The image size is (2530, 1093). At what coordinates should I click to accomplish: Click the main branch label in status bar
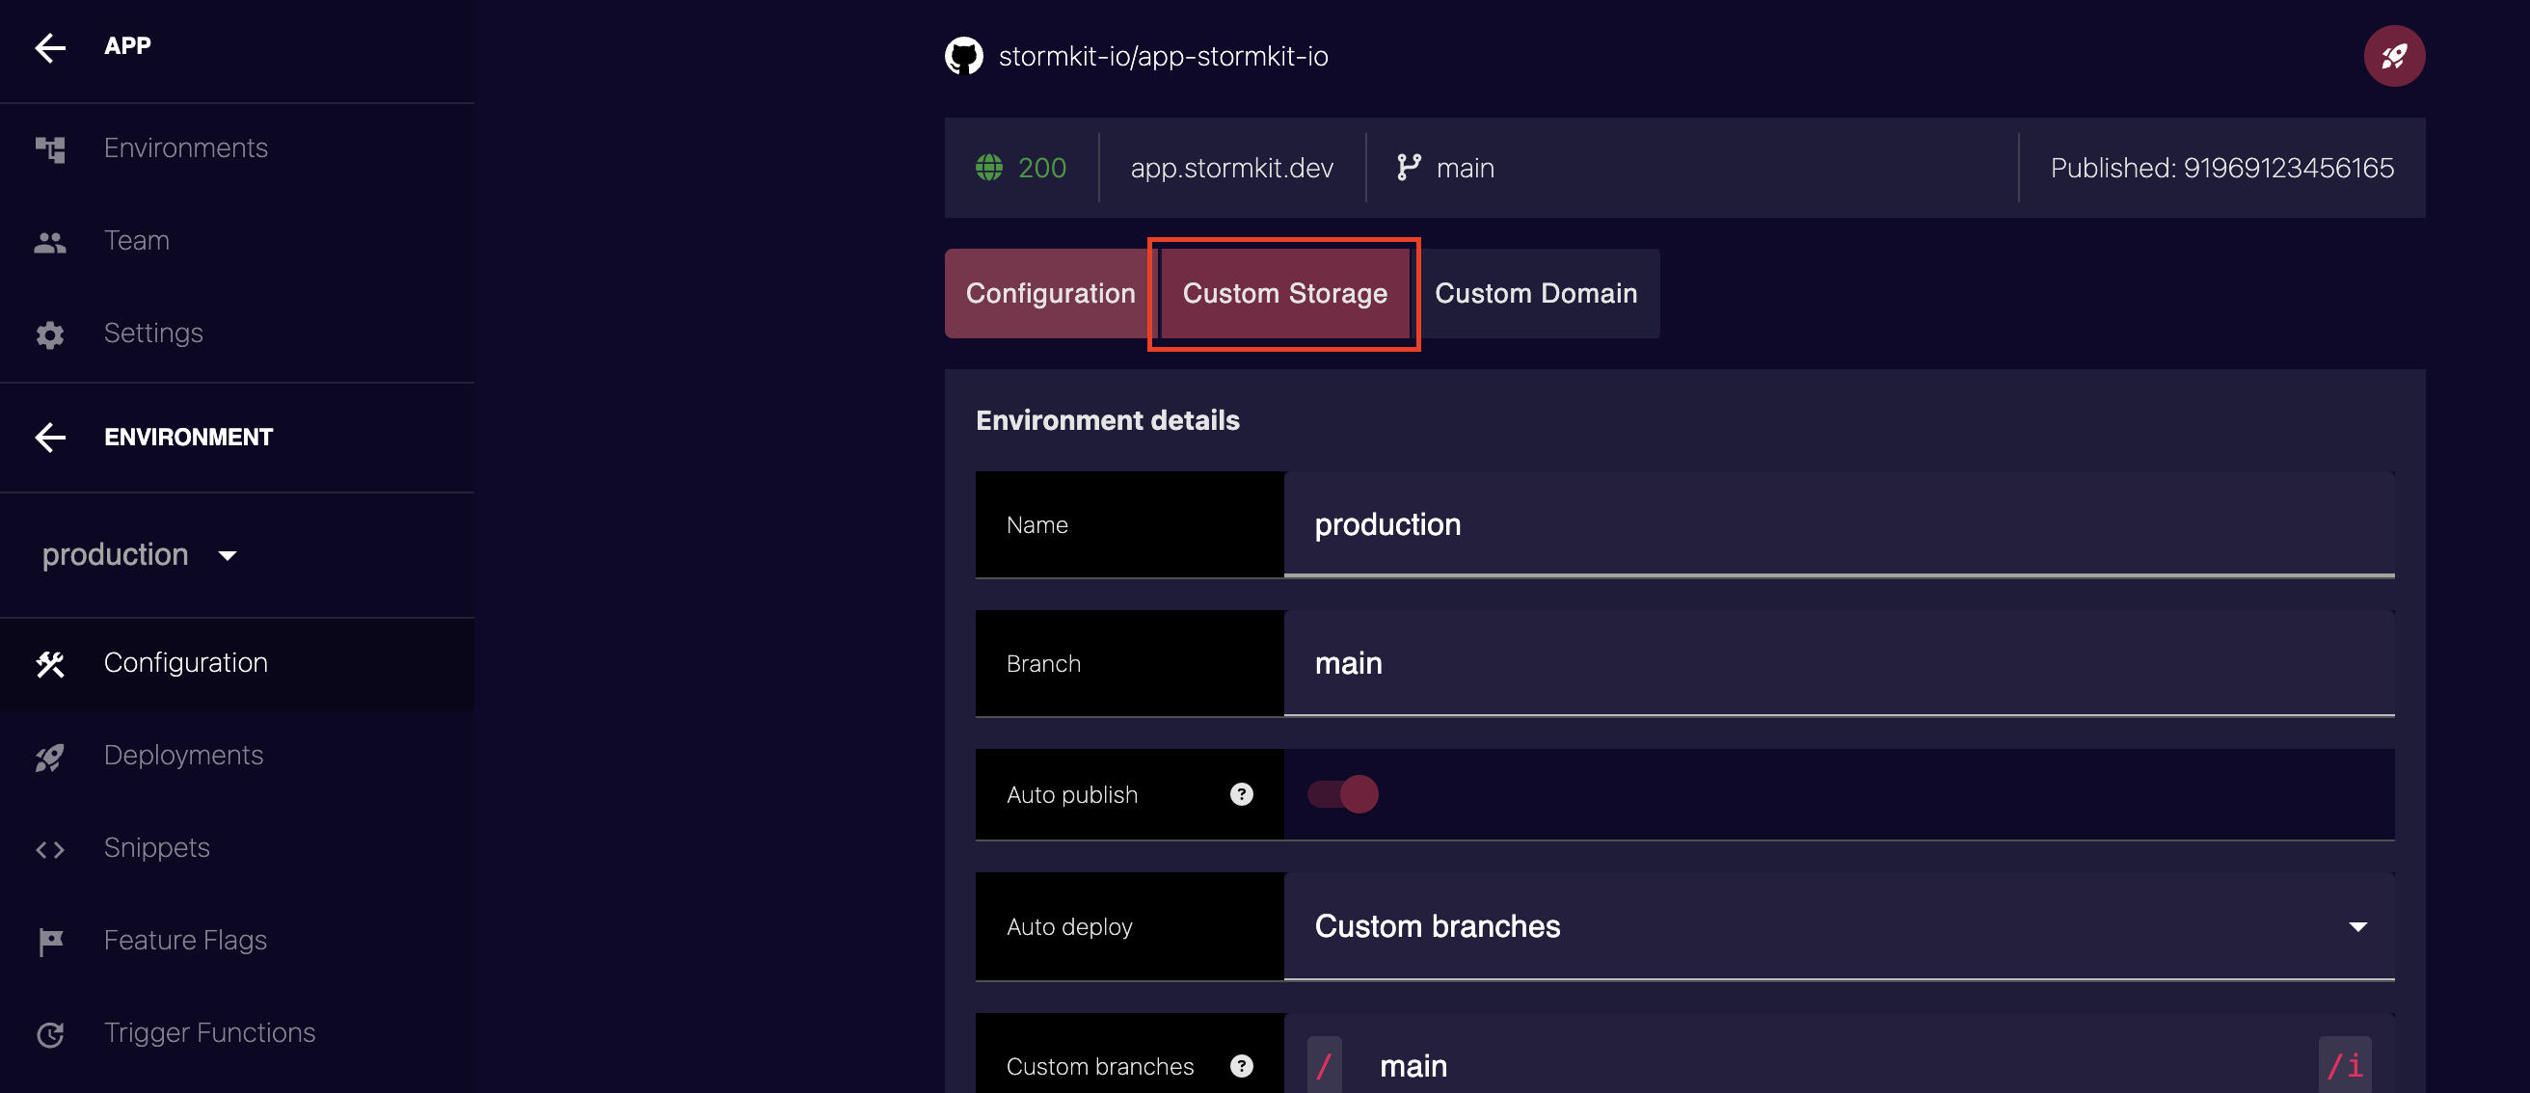coord(1466,168)
